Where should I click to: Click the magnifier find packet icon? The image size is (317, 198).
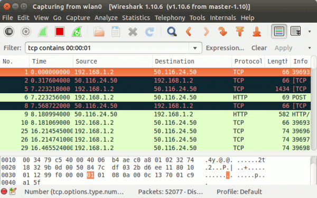click(x=172, y=32)
